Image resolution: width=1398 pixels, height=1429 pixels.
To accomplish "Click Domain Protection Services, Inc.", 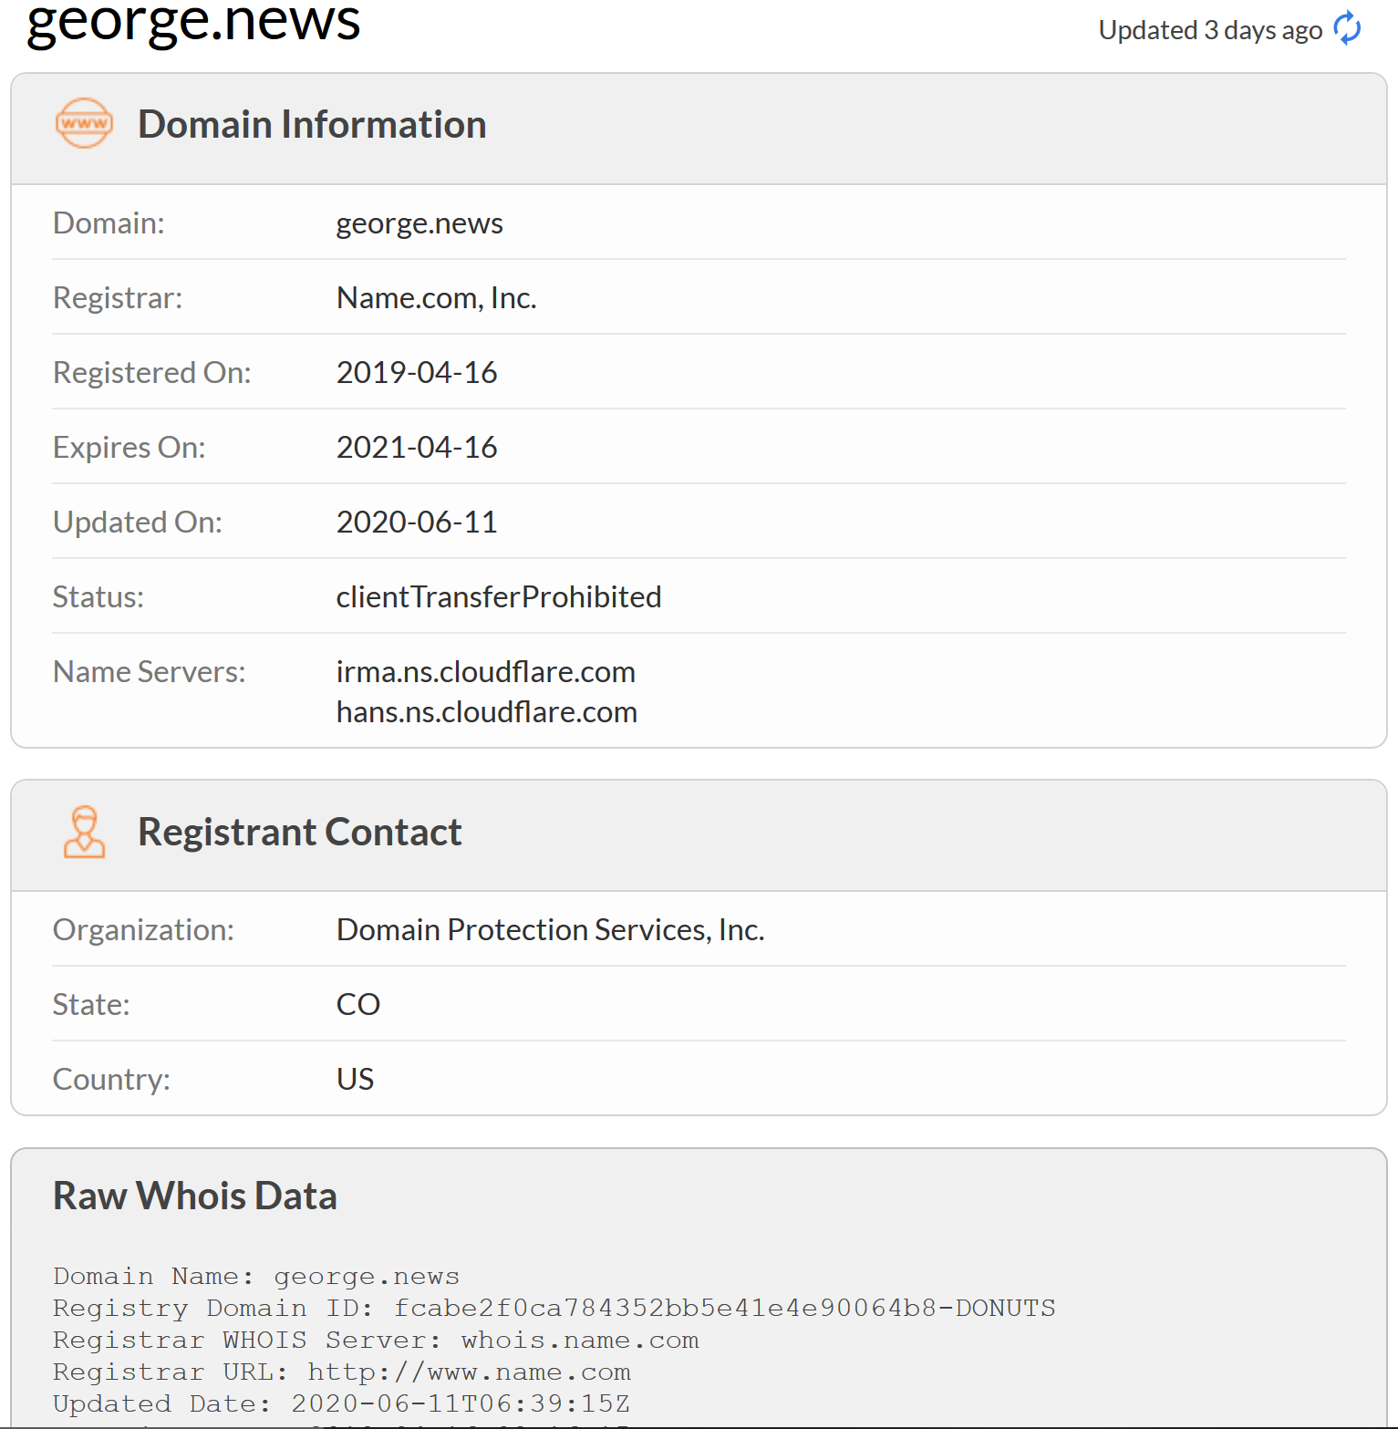I will (551, 930).
